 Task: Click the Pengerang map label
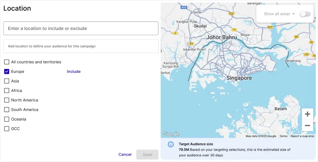point(293,61)
